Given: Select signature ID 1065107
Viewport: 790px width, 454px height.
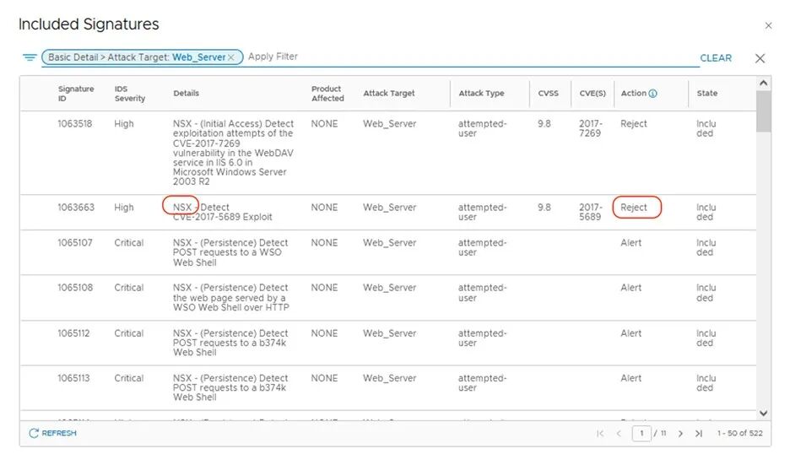Looking at the screenshot, I should 75,242.
